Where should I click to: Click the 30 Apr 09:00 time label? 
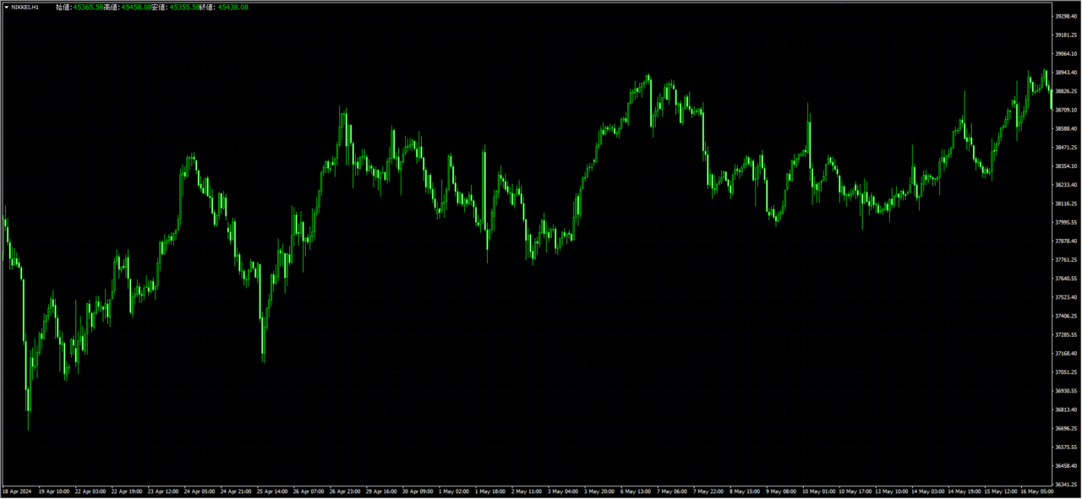pos(418,491)
